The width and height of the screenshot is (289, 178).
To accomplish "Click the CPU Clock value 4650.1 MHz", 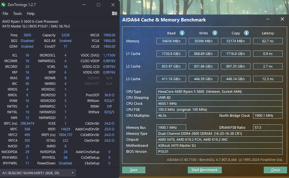I will tap(220, 104).
